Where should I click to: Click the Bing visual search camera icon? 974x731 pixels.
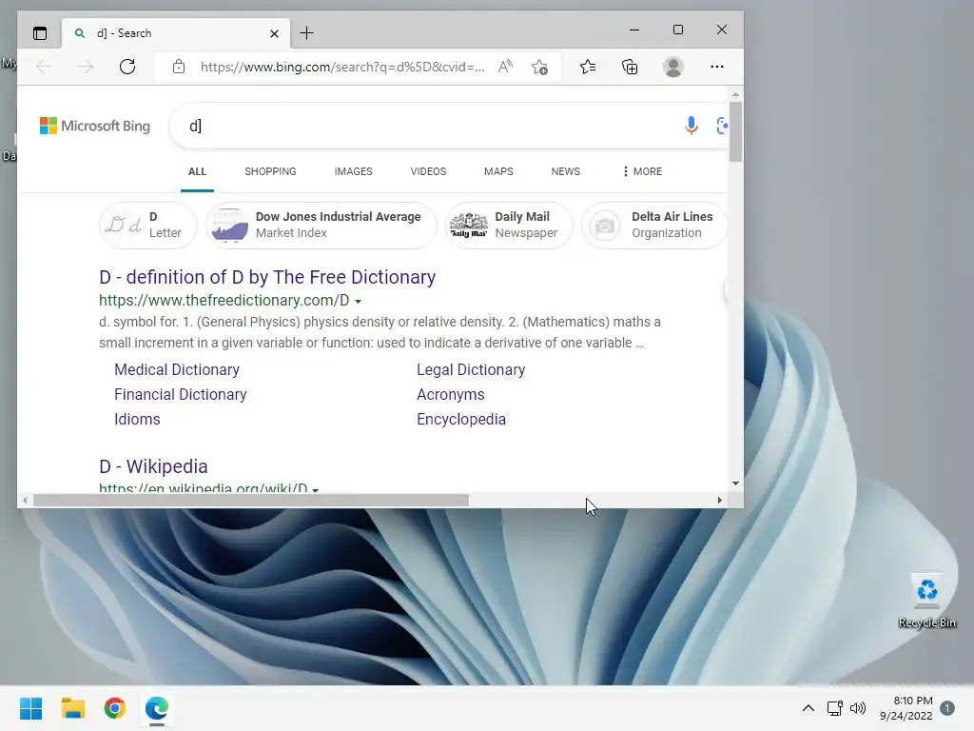pos(722,126)
